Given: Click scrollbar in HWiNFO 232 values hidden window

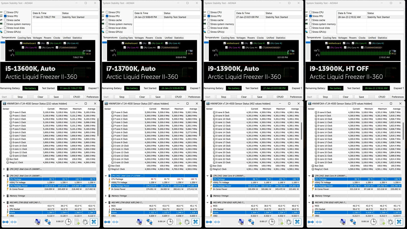Looking at the screenshot, I should coord(98,127).
